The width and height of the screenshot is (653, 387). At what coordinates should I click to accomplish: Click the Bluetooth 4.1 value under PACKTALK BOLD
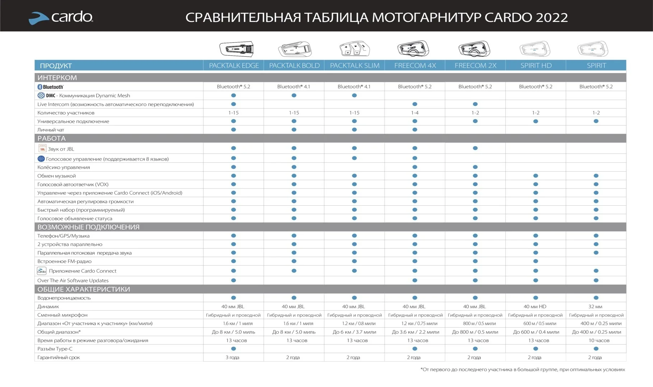(294, 87)
